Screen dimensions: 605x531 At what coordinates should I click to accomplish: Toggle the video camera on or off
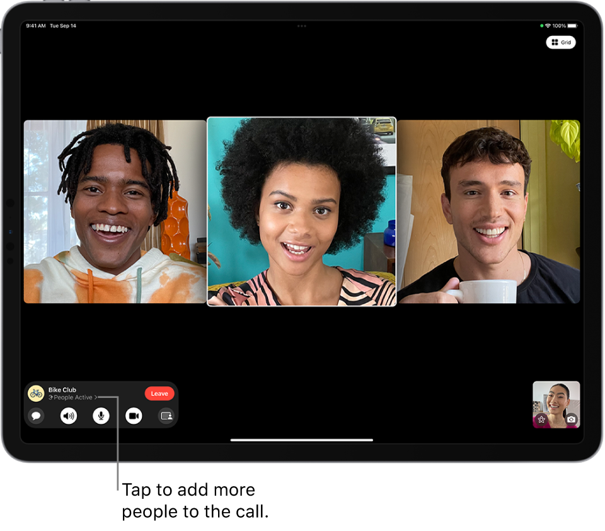[134, 416]
